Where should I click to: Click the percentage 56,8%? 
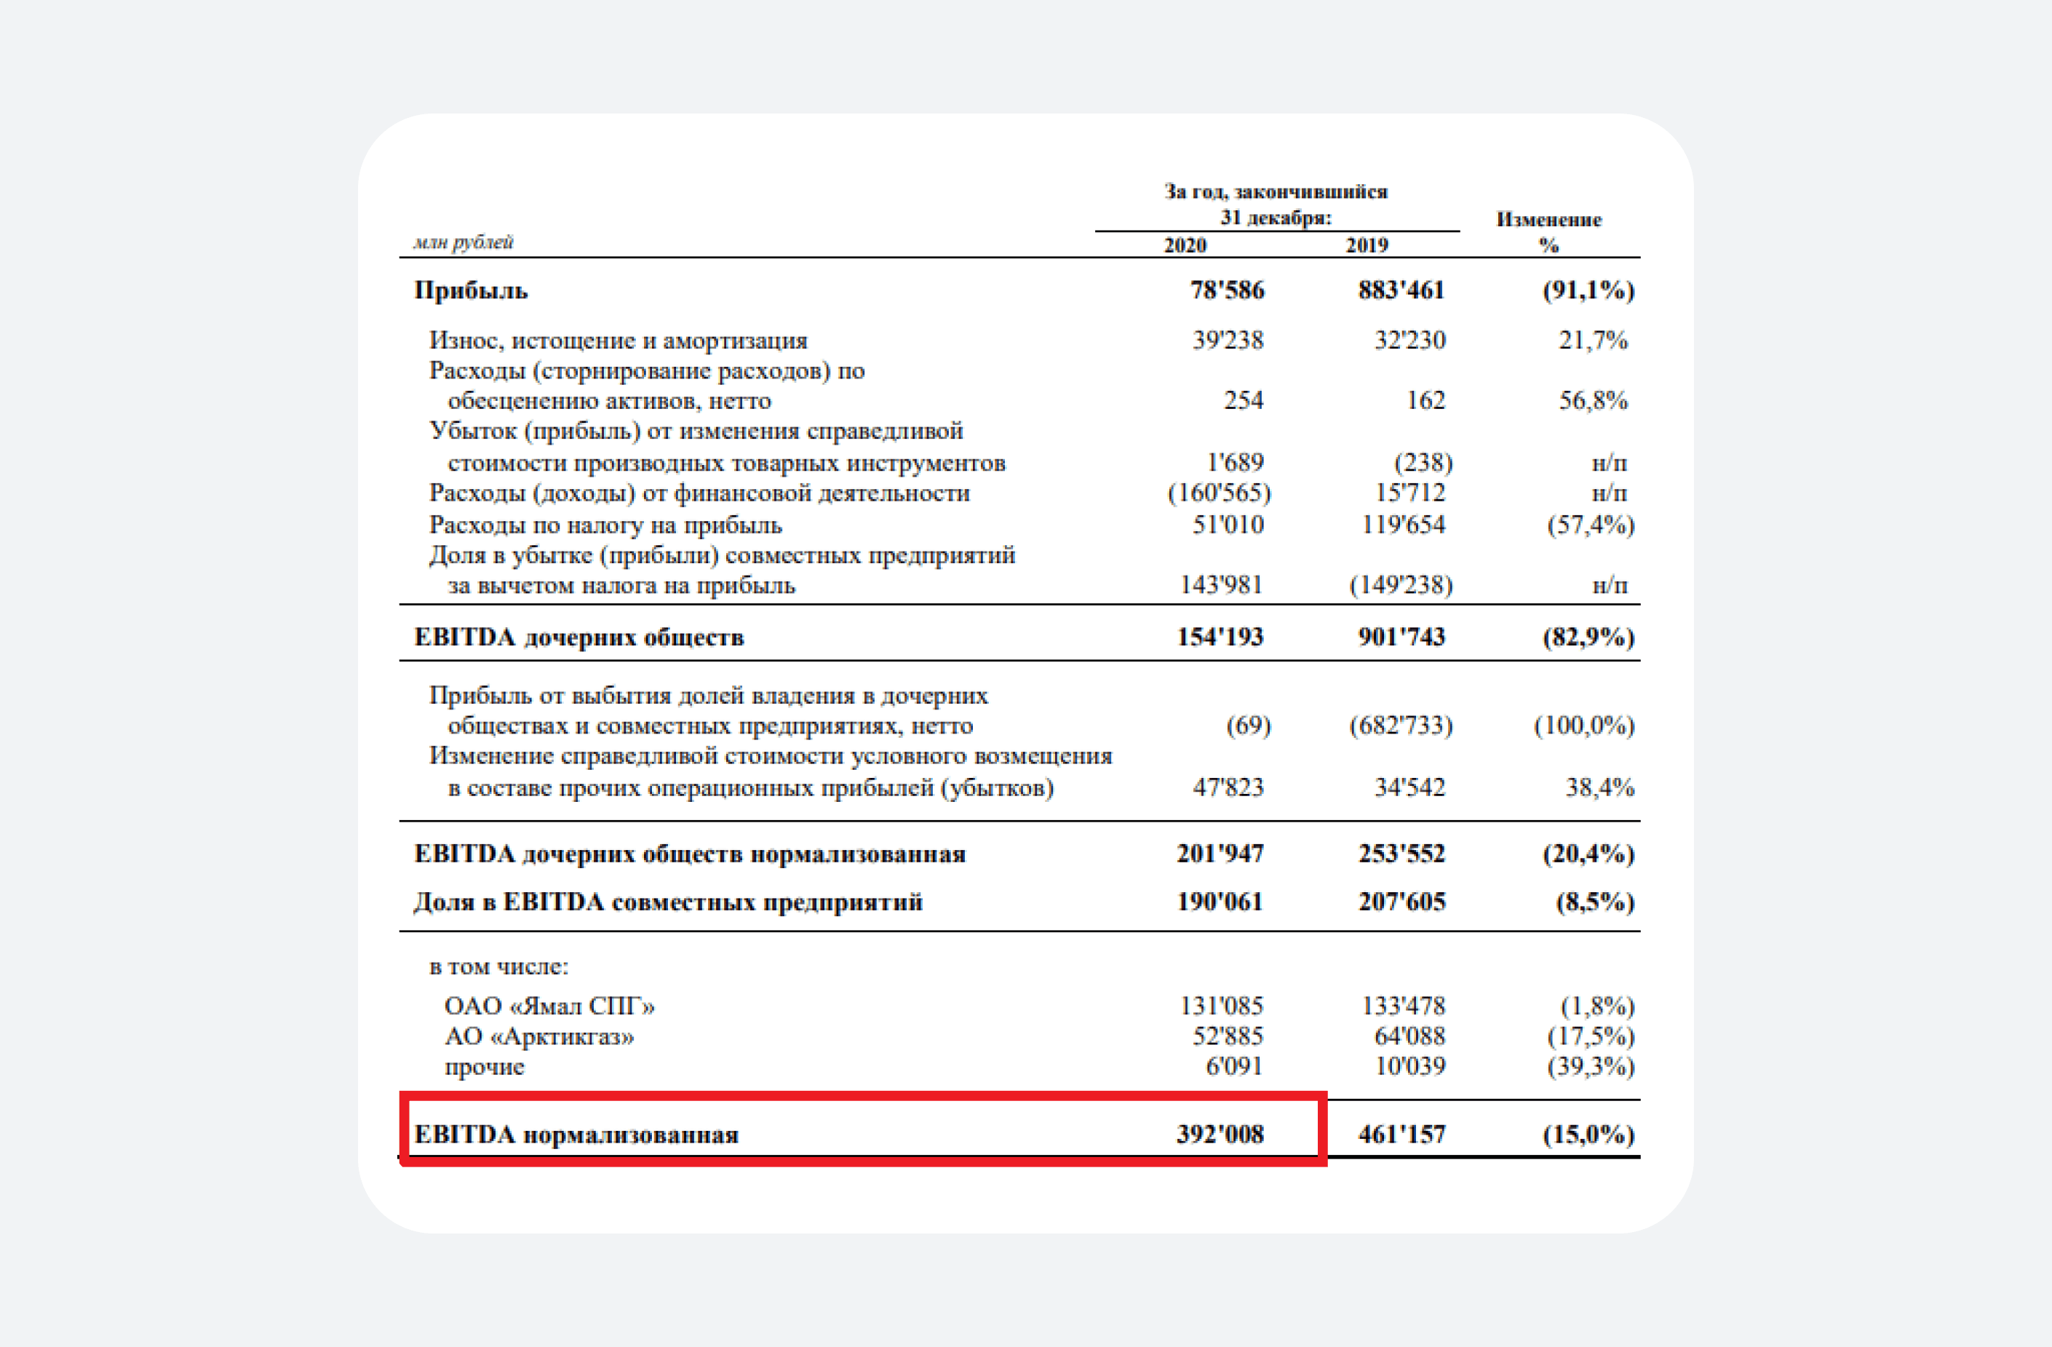1592,401
